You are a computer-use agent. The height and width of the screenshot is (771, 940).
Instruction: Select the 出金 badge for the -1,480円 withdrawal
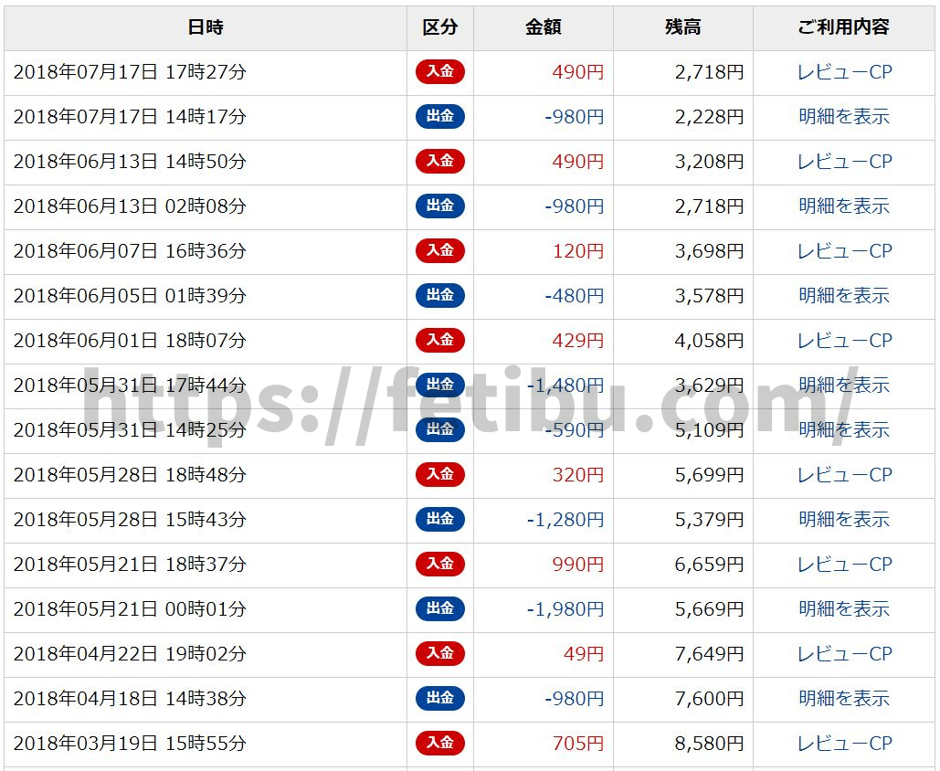tap(439, 385)
